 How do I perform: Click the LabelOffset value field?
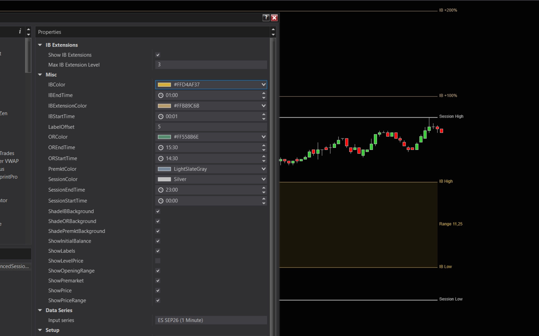(x=211, y=127)
